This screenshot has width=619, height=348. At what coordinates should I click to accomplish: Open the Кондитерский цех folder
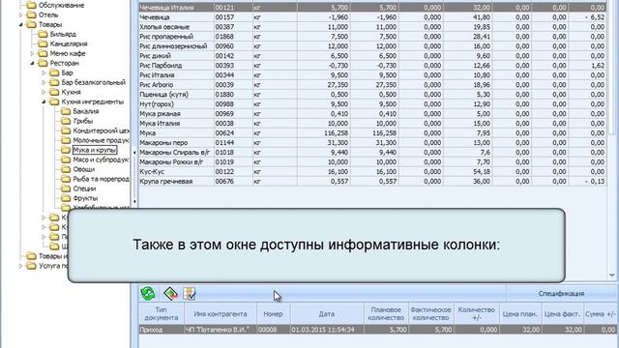click(x=101, y=130)
